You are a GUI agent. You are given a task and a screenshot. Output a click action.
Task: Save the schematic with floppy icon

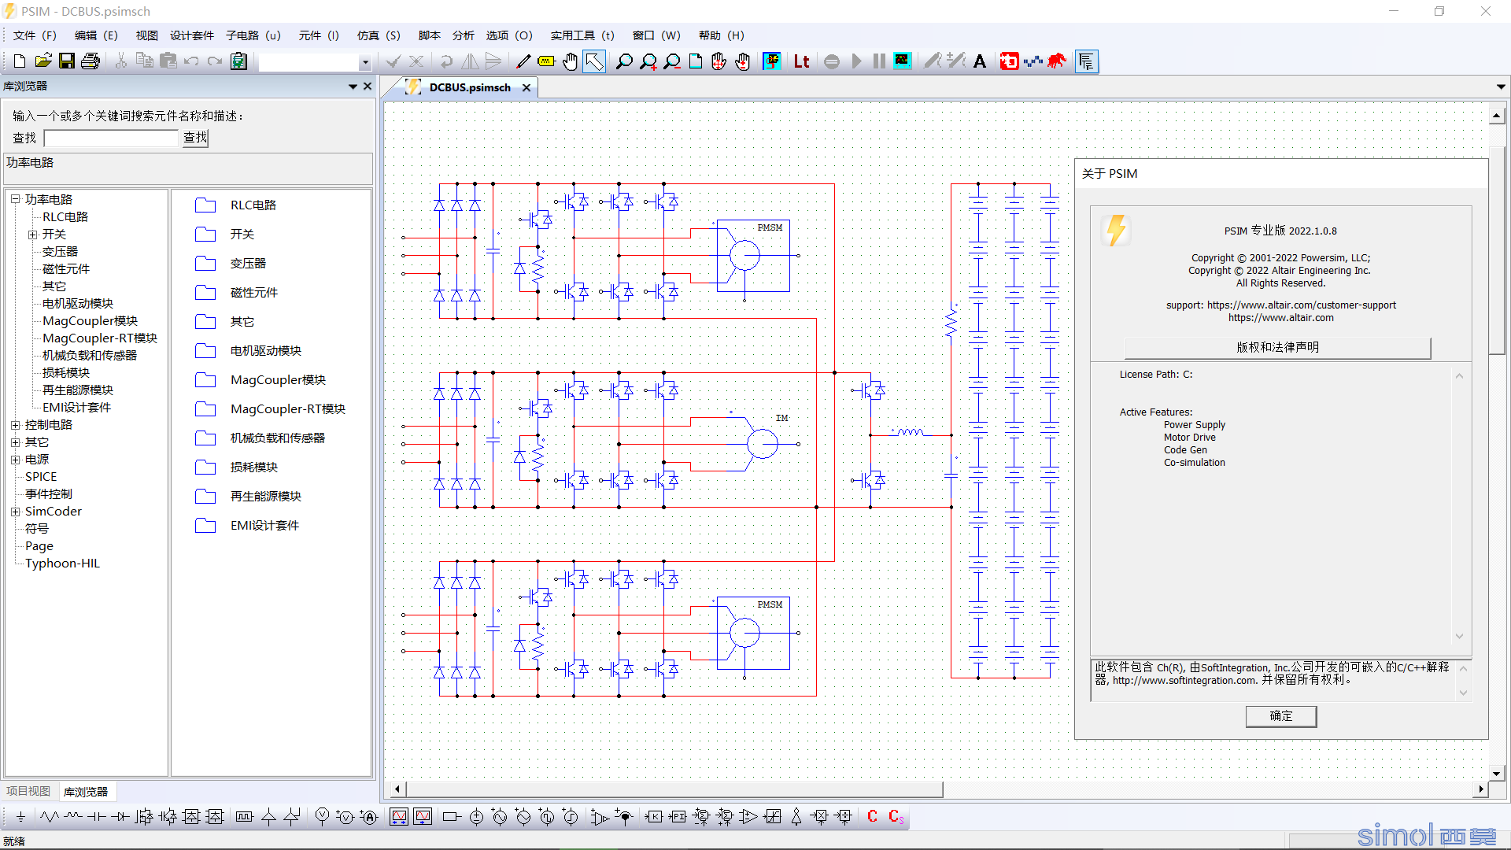coord(67,61)
